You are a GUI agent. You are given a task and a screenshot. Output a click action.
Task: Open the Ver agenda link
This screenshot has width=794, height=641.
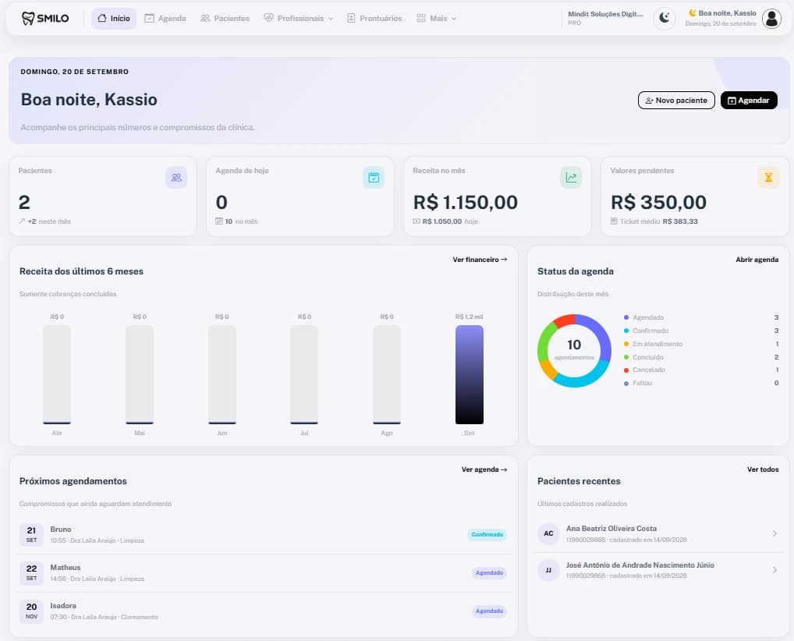484,470
